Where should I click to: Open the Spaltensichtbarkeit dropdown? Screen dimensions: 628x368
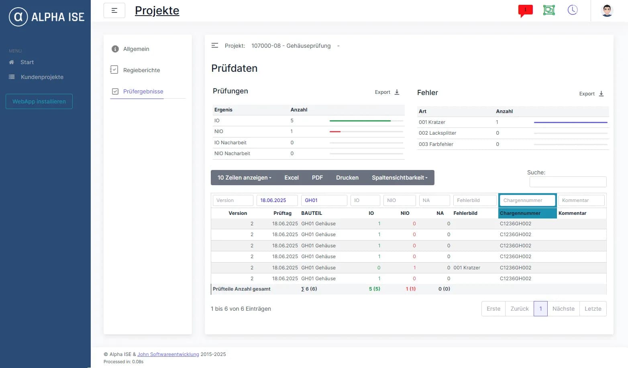pos(400,178)
